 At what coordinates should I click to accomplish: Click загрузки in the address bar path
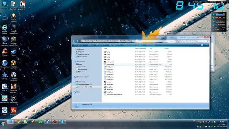(x=114, y=41)
